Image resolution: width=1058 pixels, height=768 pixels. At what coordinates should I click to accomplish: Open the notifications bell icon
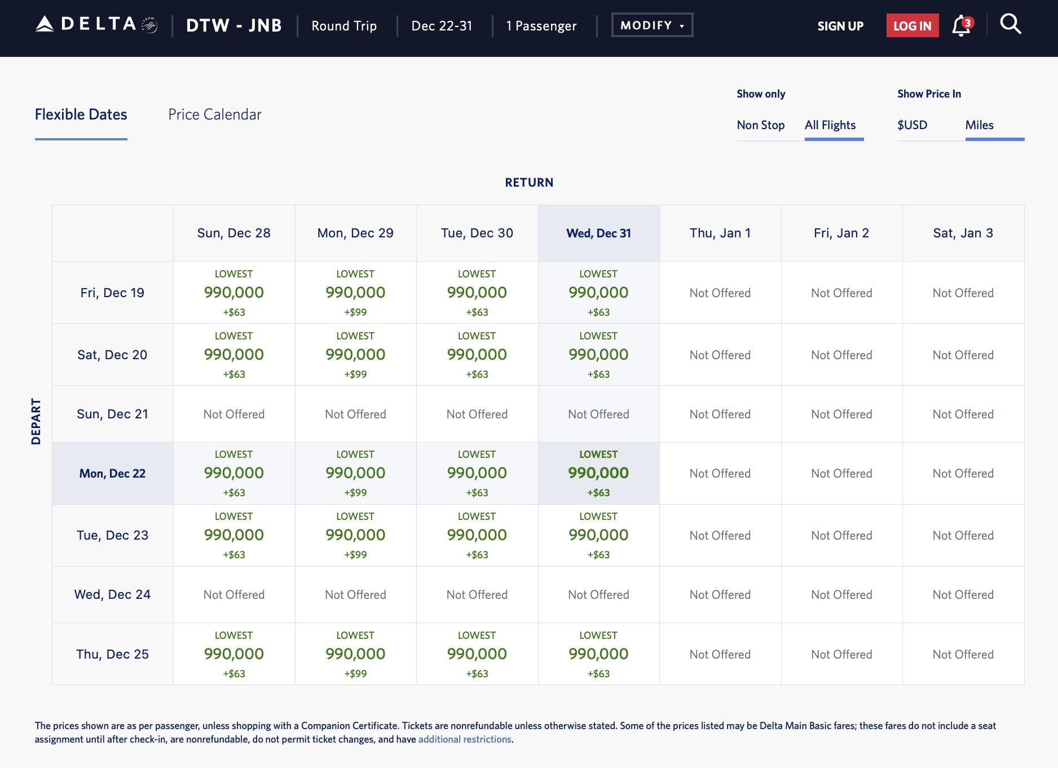tap(961, 26)
